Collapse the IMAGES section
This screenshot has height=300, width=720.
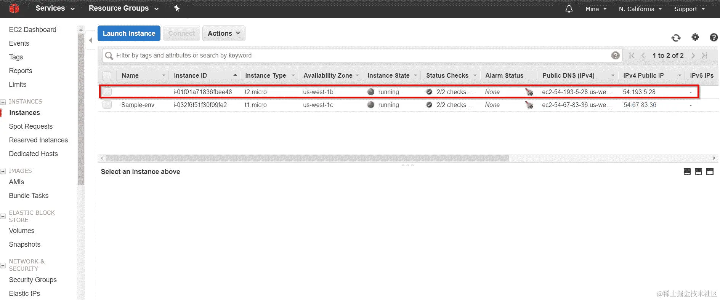click(3, 171)
